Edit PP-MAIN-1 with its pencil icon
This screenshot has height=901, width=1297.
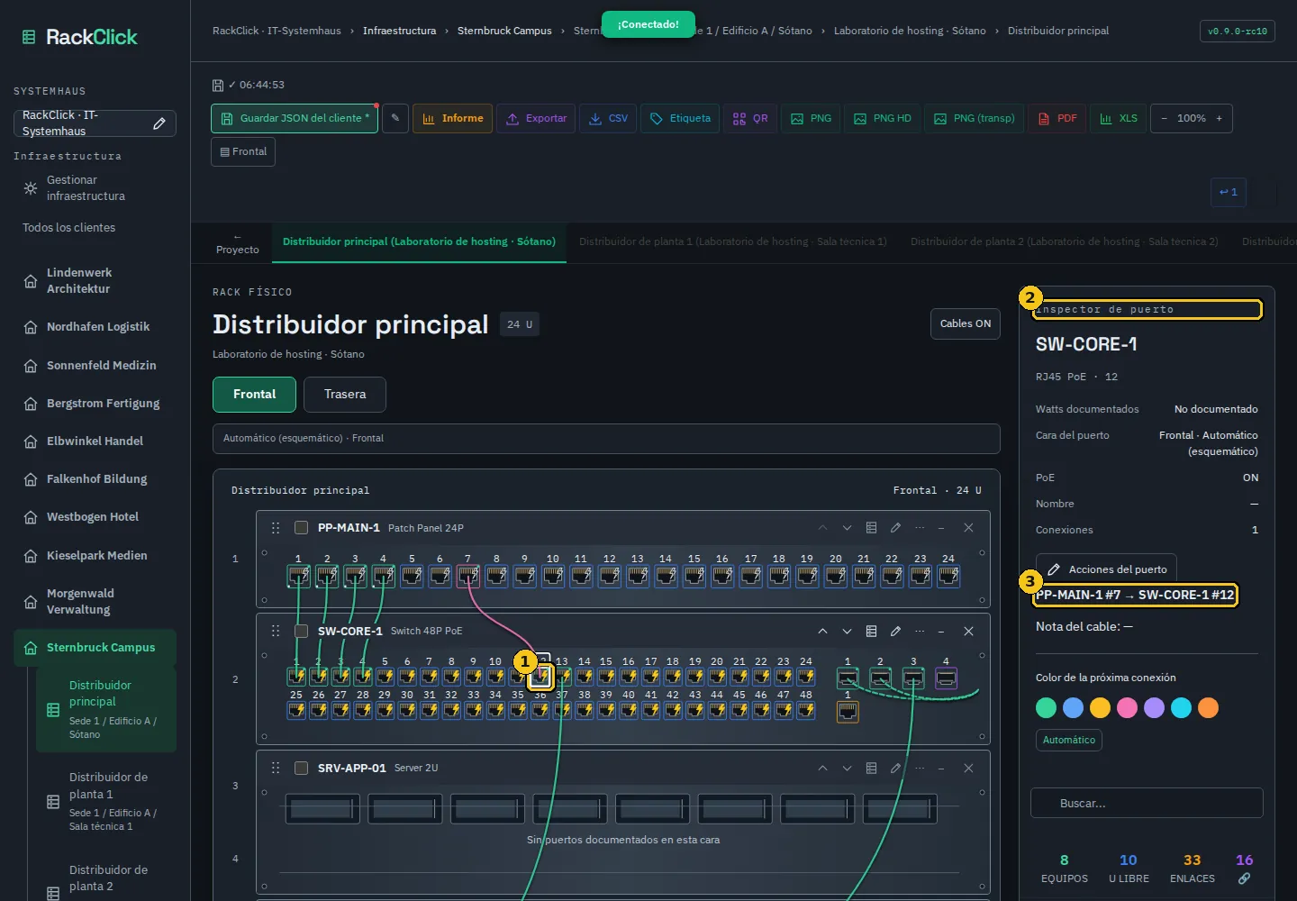(895, 528)
